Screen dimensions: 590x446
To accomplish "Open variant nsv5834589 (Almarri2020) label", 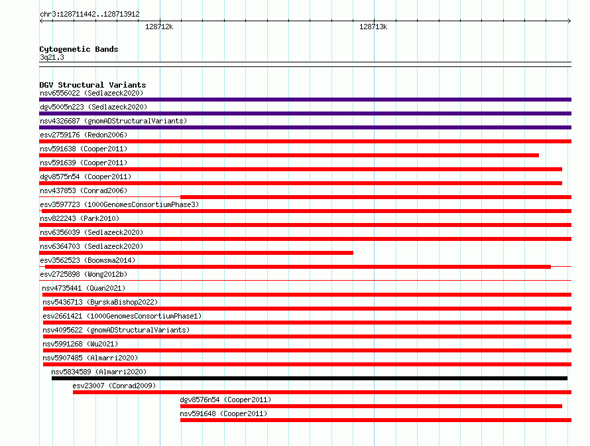I will click(x=99, y=372).
